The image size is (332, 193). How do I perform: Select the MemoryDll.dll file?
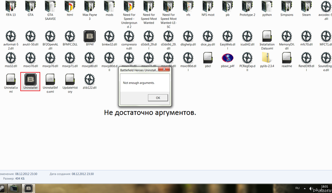tap(287, 40)
